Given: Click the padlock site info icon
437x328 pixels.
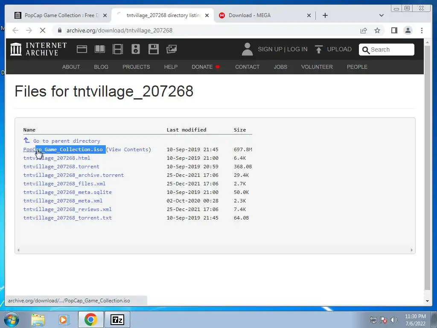Looking at the screenshot, I should 59,30.
